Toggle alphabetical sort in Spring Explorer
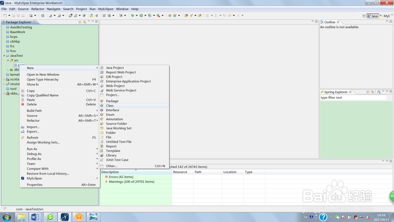 pos(379,92)
